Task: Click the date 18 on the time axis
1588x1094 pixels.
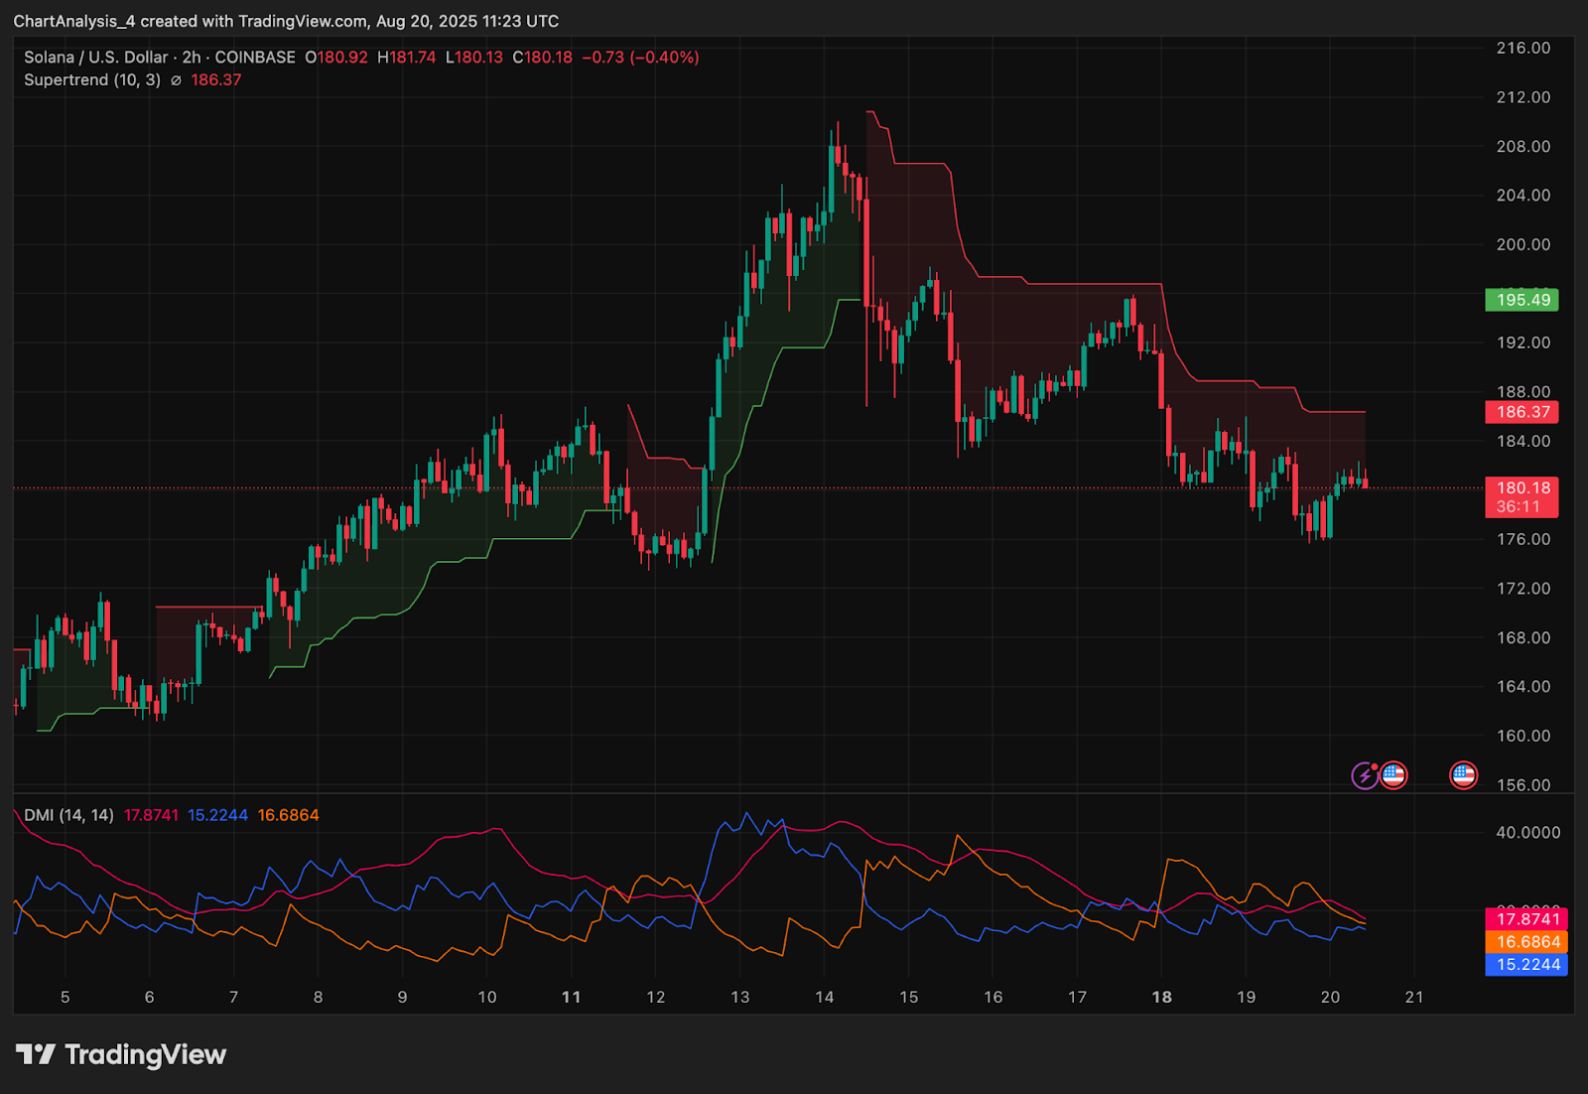Action: 1161,997
